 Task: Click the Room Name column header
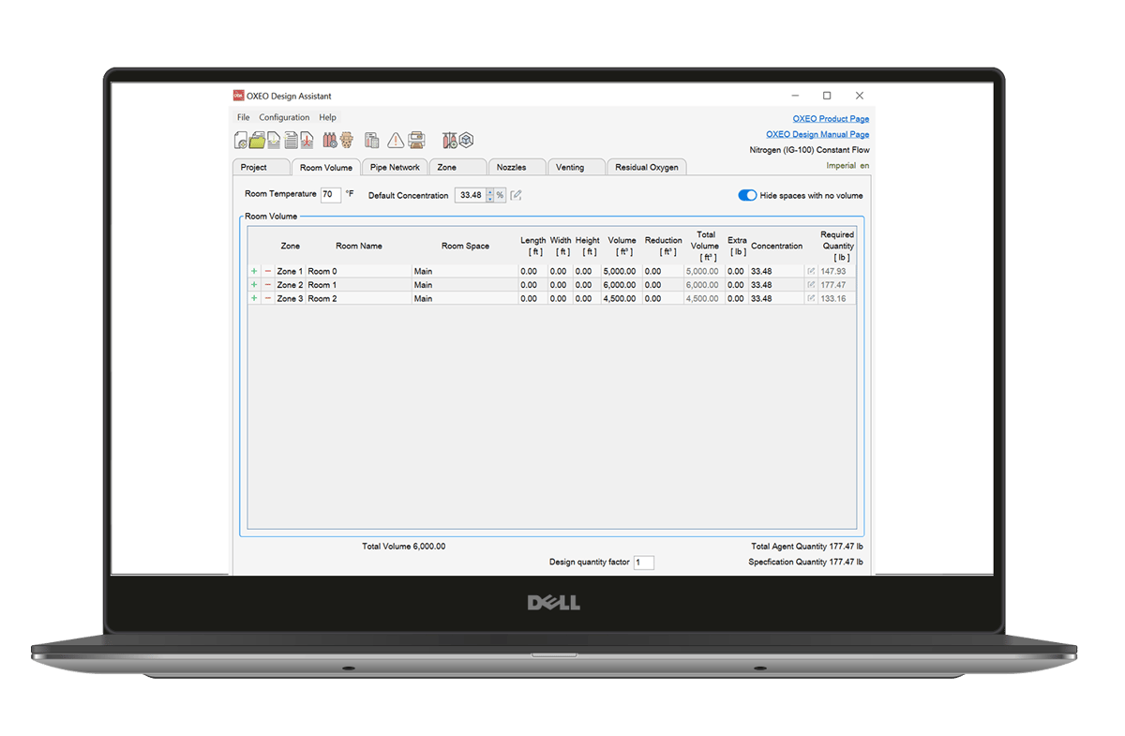359,246
